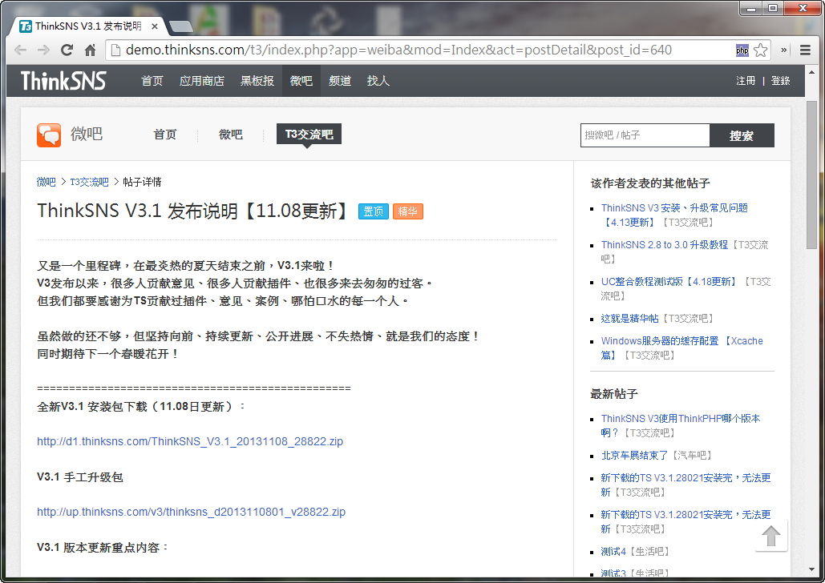The height and width of the screenshot is (583, 825).
Task: Click the scroll-to-top arrow button
Action: click(771, 536)
